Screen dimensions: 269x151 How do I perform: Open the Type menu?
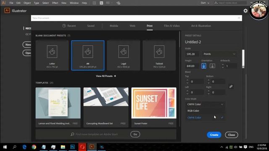pyautogui.click(x=37, y=3)
